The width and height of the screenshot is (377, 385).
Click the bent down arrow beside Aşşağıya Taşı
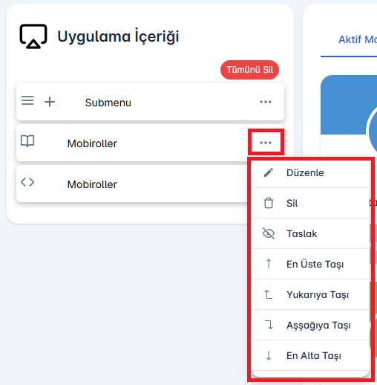pos(269,325)
